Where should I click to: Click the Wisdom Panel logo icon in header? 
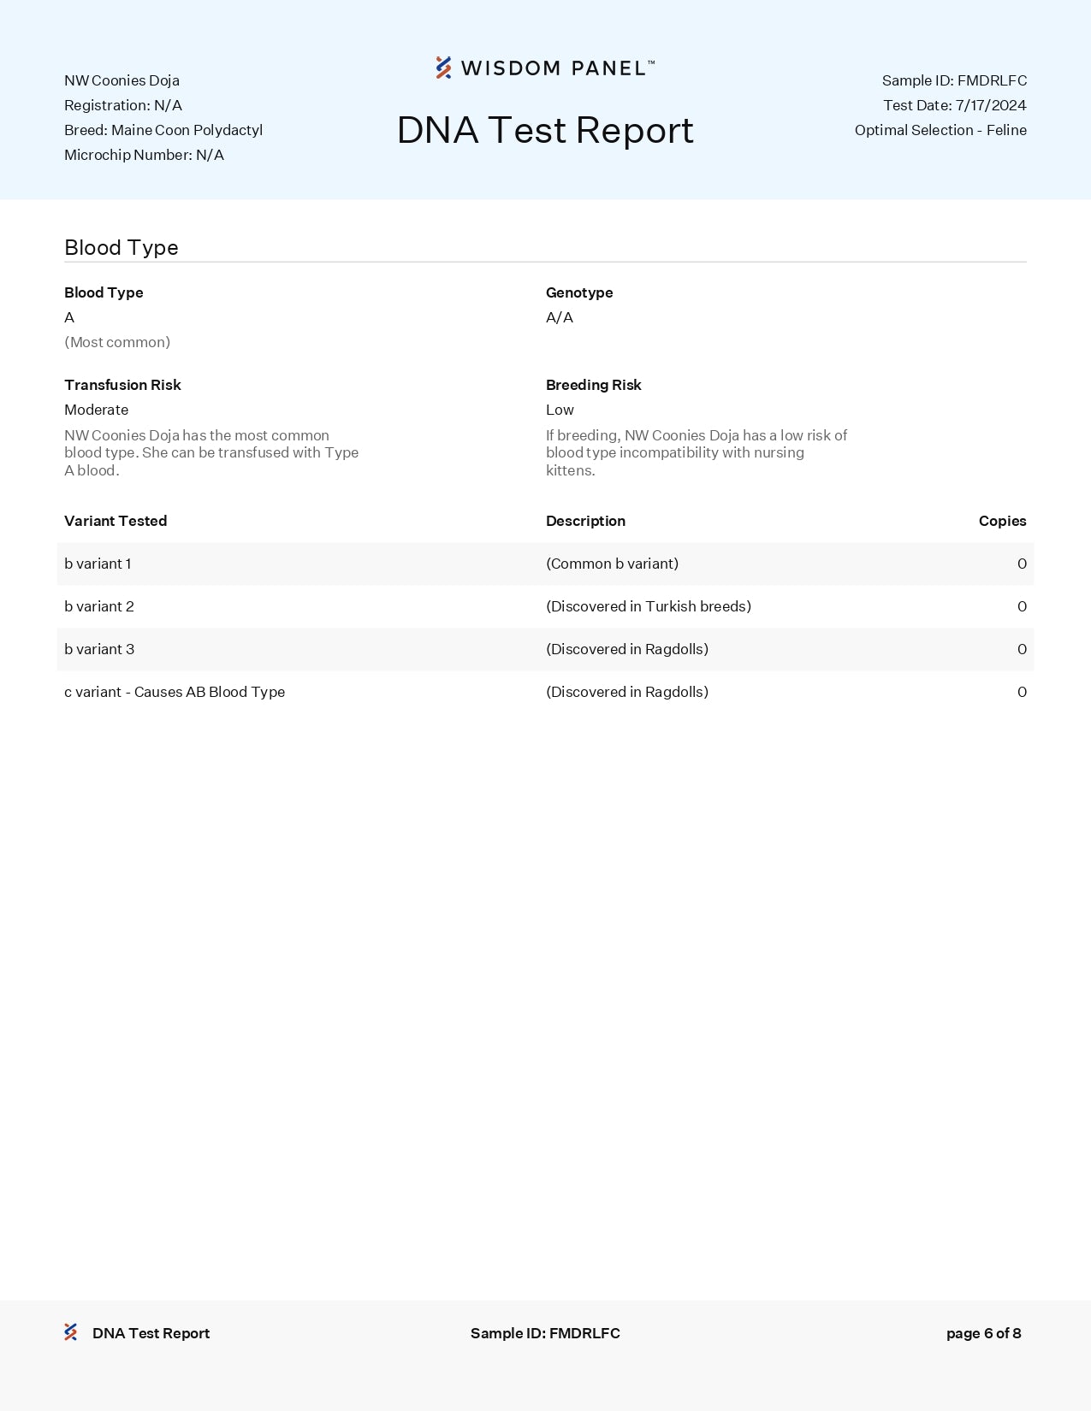pos(443,68)
